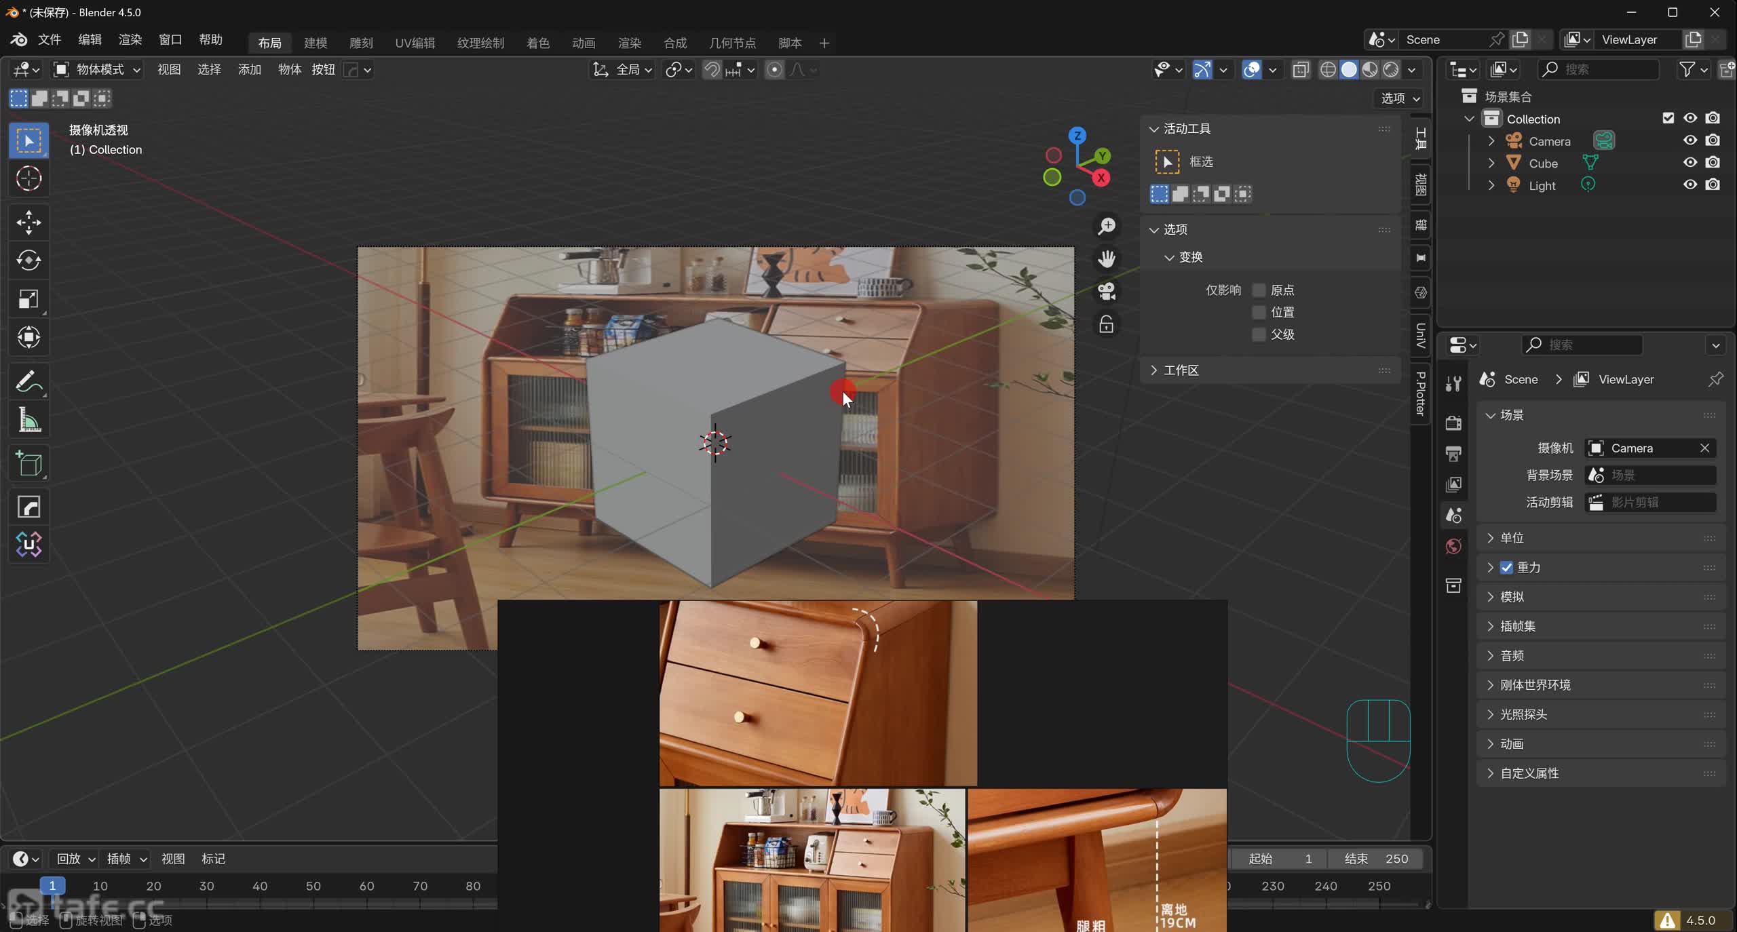Activate the Annotate pencil tool
This screenshot has height=932, width=1737.
pyautogui.click(x=28, y=382)
